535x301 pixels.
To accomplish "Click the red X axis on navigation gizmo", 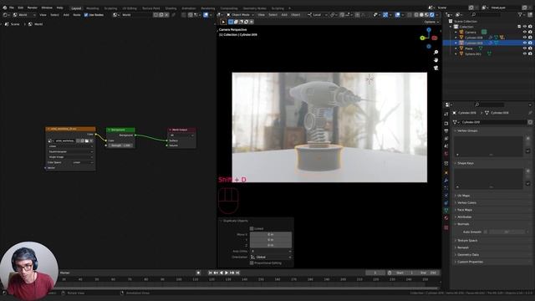I will [x=435, y=38].
